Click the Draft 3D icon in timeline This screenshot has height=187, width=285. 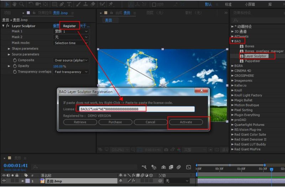click(154, 167)
